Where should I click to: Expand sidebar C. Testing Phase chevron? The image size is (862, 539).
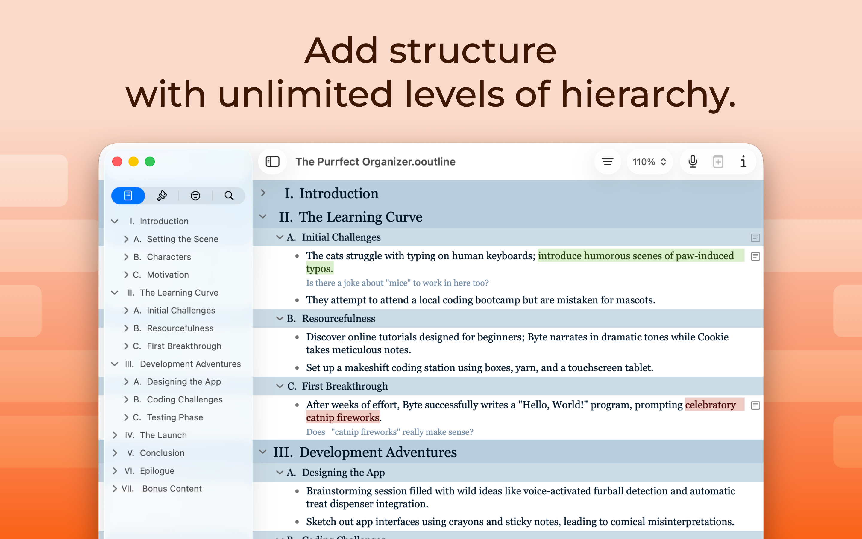click(126, 417)
